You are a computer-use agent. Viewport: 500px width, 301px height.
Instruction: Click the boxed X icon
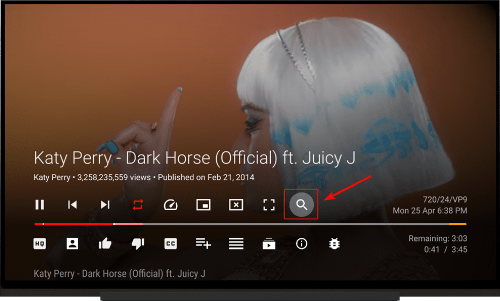(x=236, y=204)
